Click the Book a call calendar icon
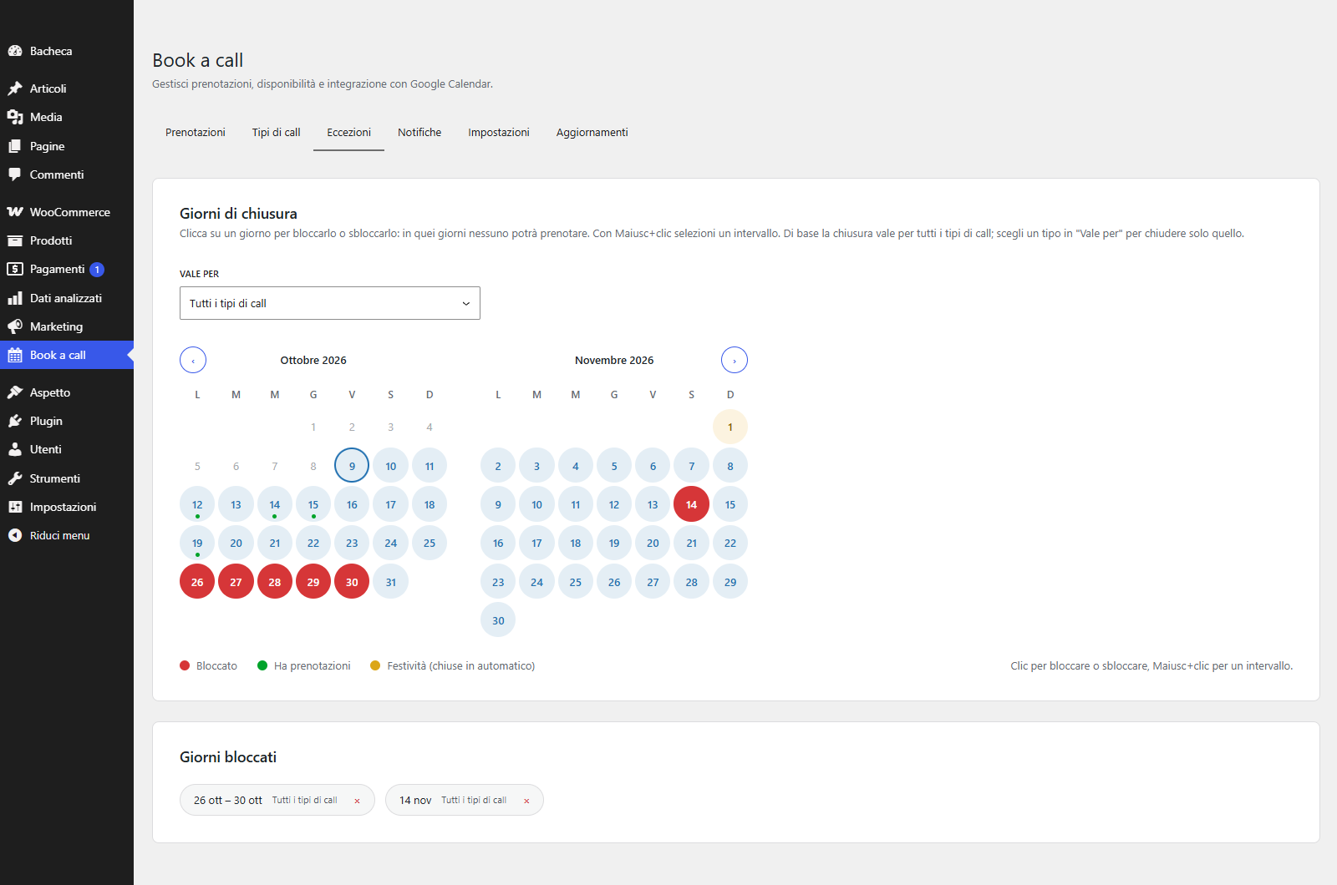This screenshot has height=885, width=1337. pyautogui.click(x=15, y=355)
